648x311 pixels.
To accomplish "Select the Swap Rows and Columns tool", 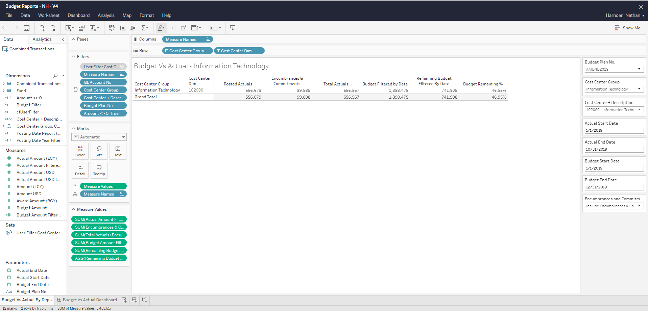I will [112, 28].
